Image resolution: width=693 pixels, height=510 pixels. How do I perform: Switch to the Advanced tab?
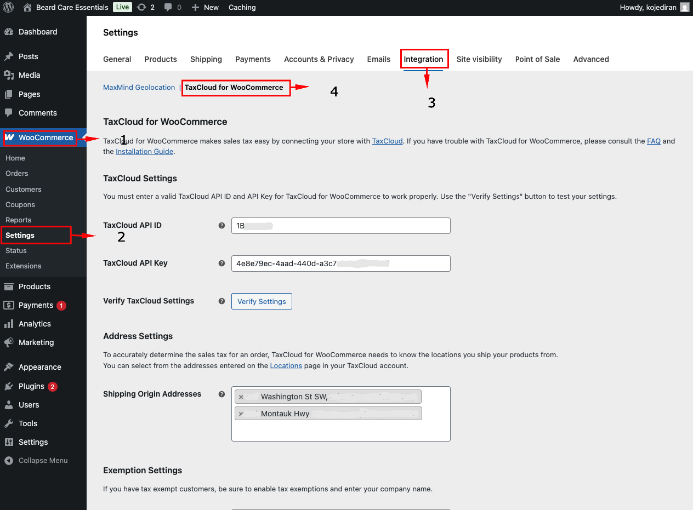[591, 59]
